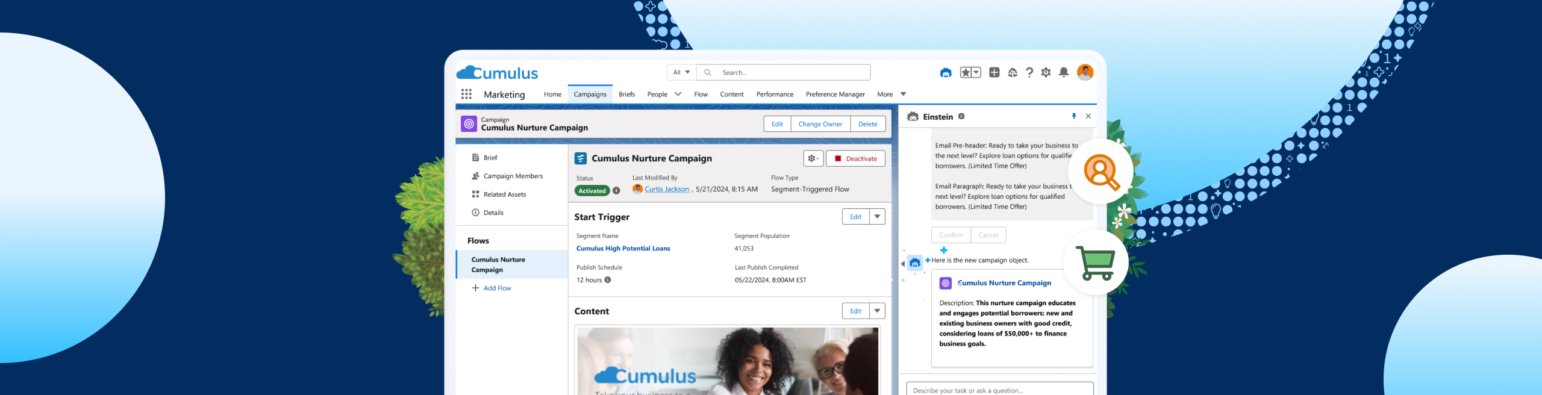Open Related Assets in the sidebar
The image size is (1542, 395).
click(499, 194)
